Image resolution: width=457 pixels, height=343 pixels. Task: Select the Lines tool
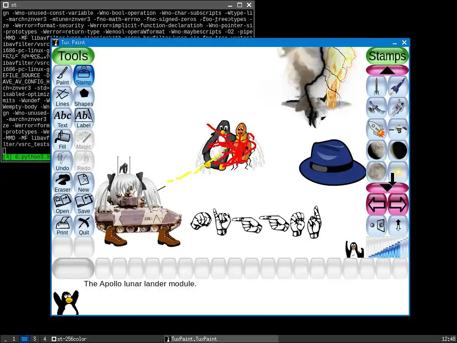click(x=62, y=97)
